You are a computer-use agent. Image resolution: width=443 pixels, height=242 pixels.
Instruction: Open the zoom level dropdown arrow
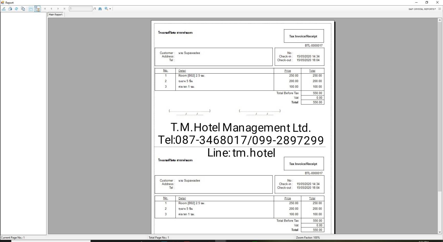pos(110,8)
